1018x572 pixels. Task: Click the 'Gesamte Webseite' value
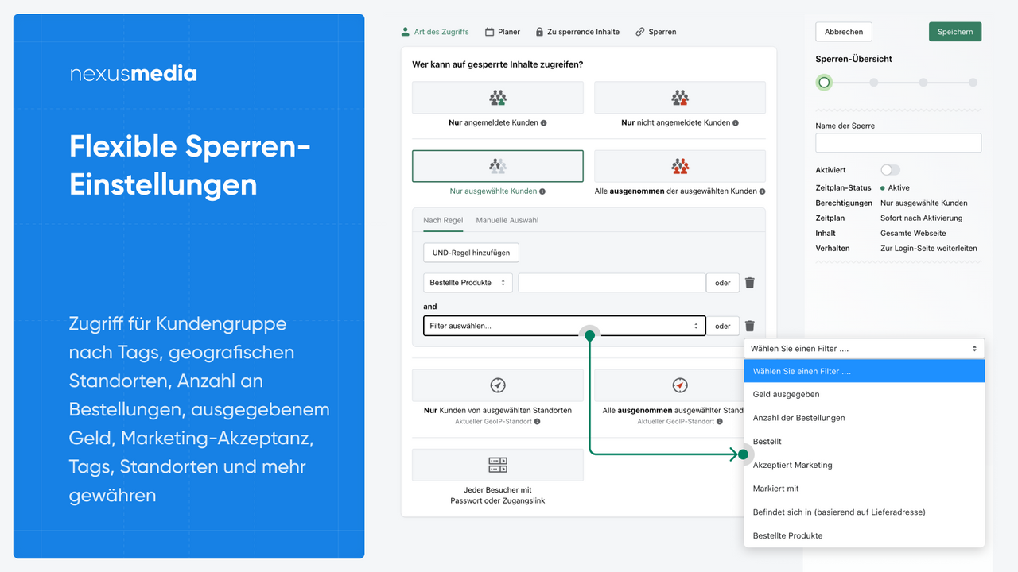pos(913,234)
